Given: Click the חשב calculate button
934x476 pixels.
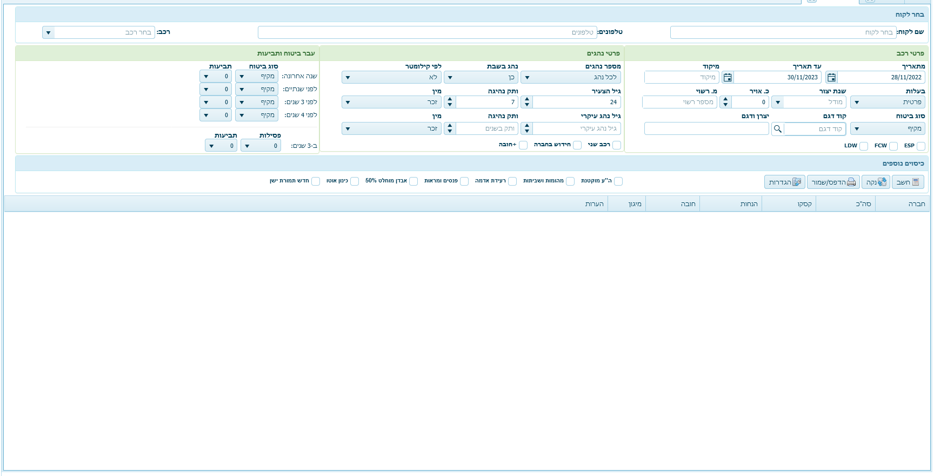Looking at the screenshot, I should click(908, 182).
